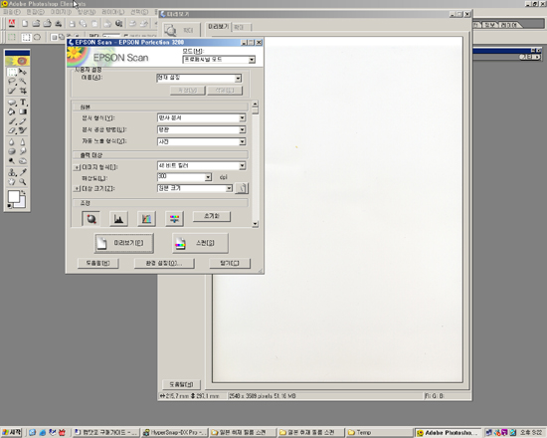Select the Sponge tool

12,151
